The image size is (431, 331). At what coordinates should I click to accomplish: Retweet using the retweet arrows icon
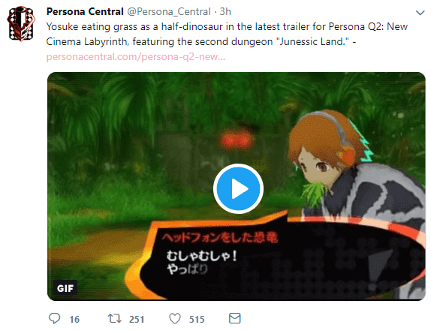pos(114,319)
